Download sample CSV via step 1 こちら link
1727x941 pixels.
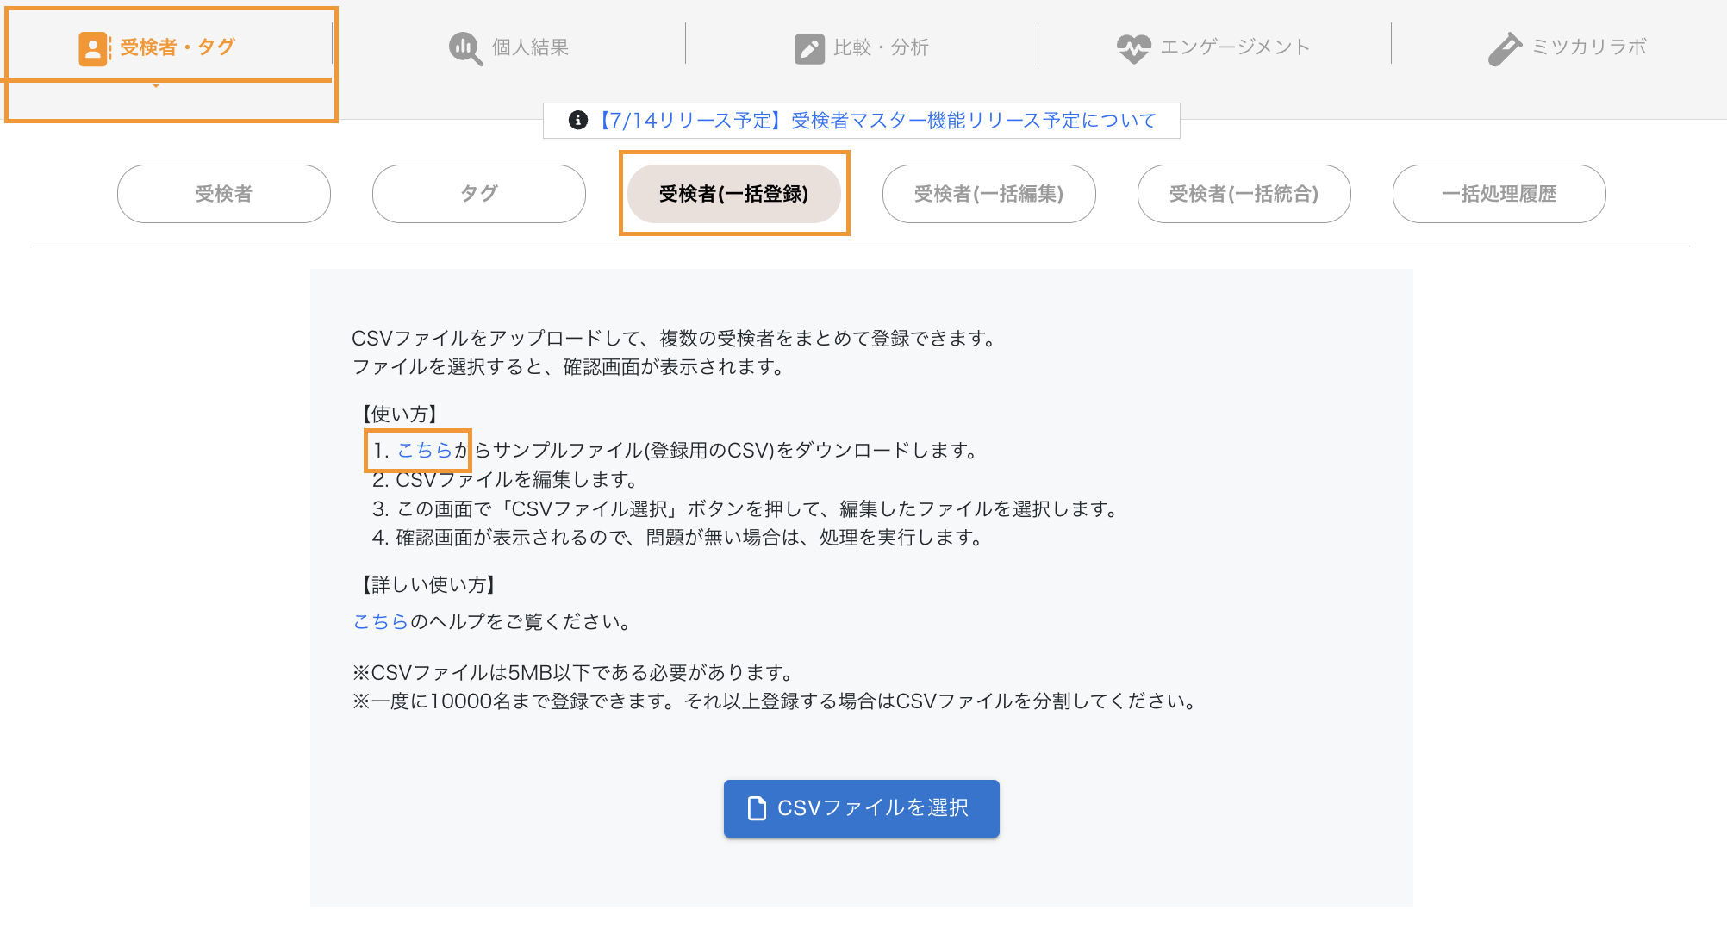click(424, 450)
